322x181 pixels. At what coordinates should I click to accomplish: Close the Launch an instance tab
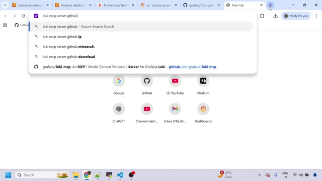pos(47,5)
